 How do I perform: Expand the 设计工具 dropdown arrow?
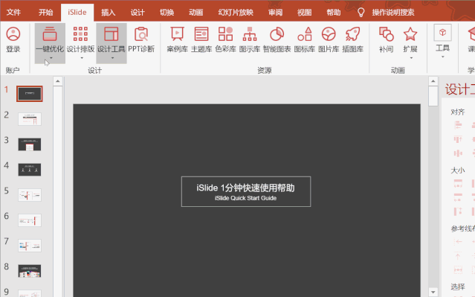click(112, 58)
